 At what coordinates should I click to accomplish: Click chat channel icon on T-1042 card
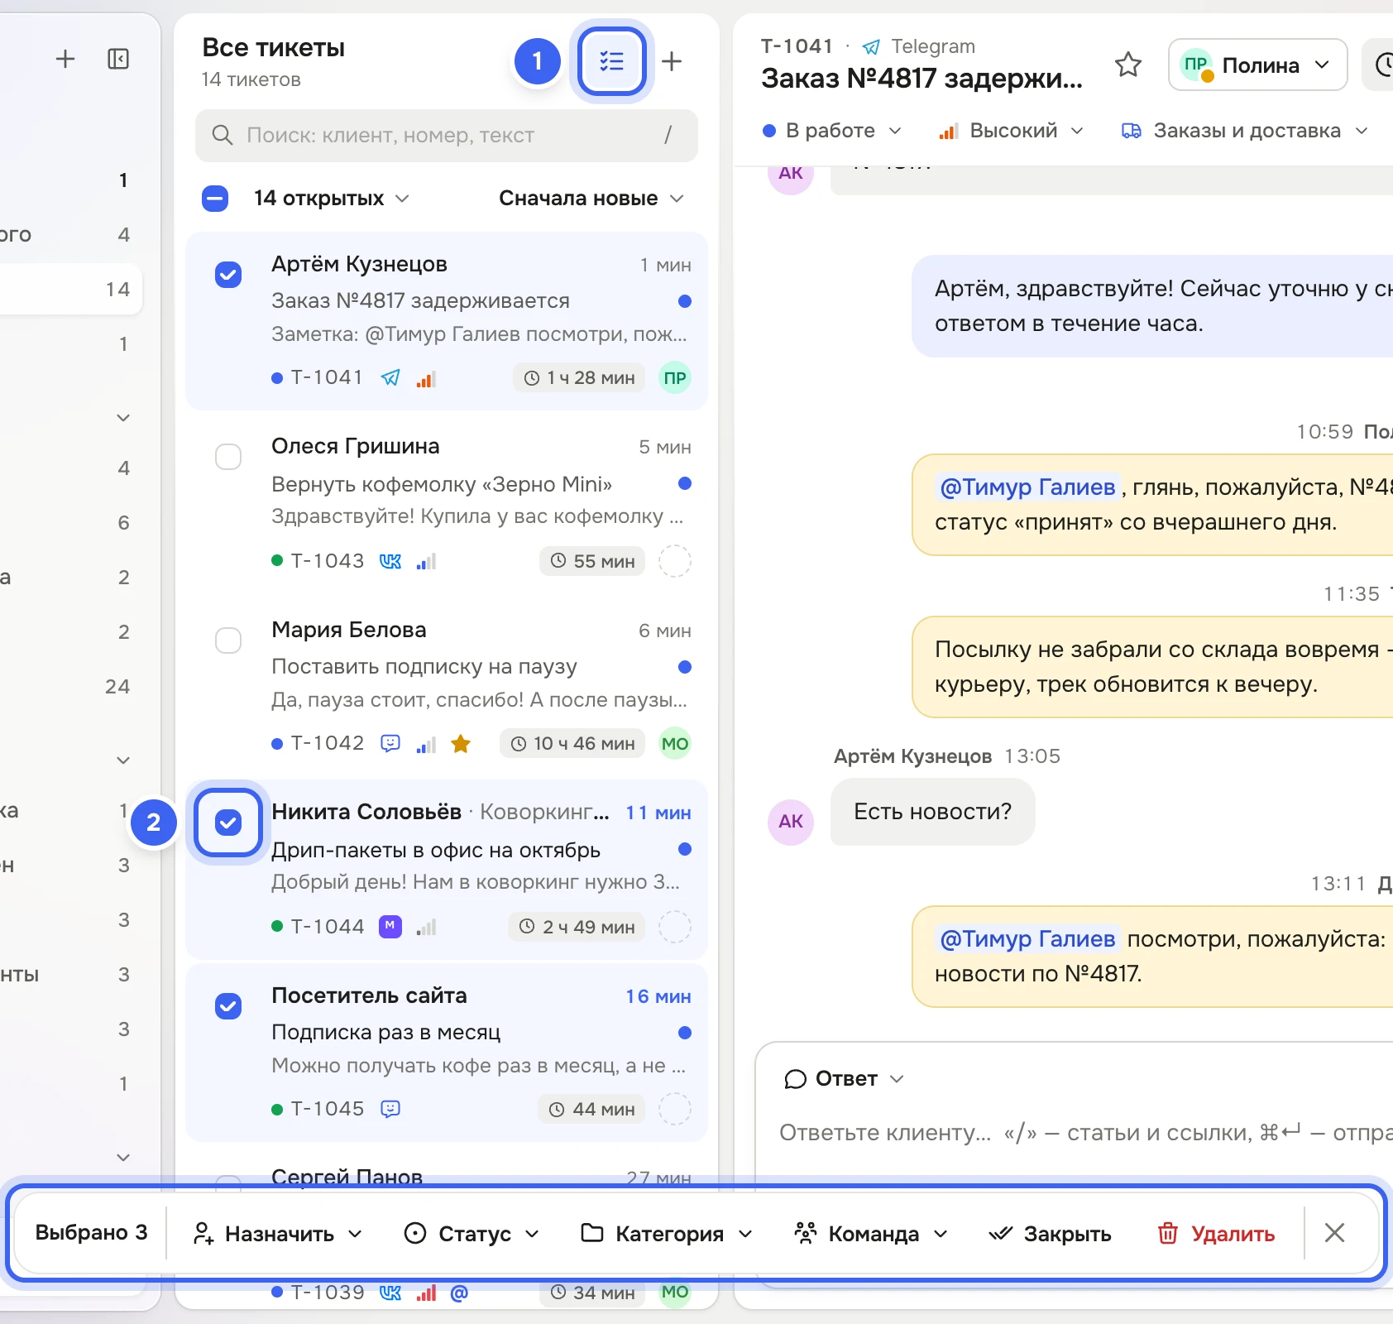click(x=390, y=744)
